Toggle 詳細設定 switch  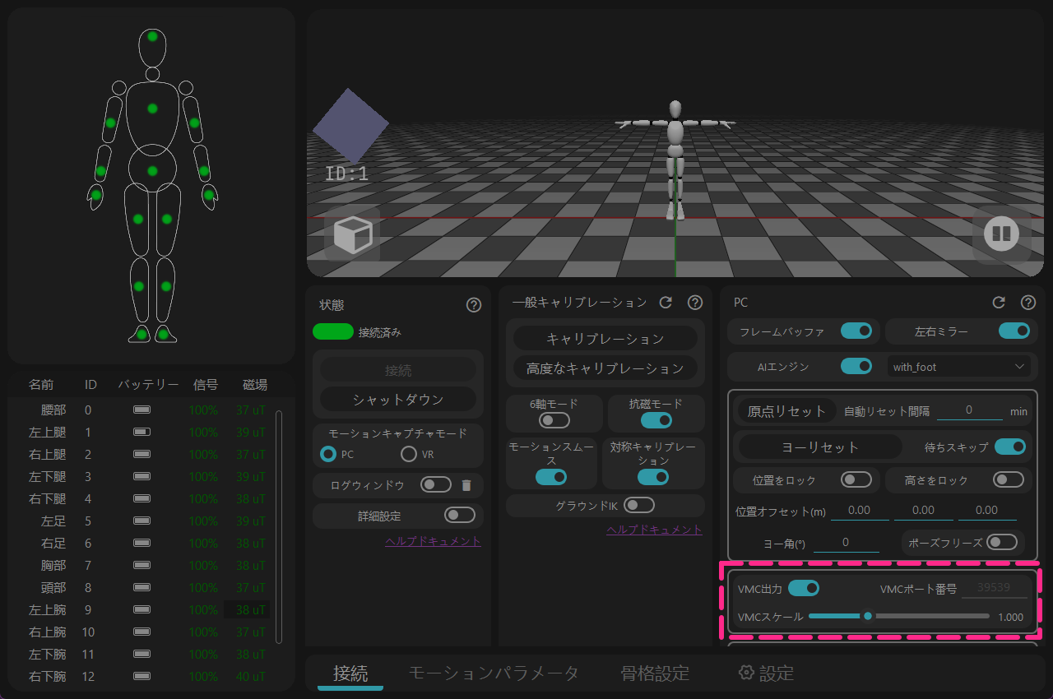coord(460,515)
